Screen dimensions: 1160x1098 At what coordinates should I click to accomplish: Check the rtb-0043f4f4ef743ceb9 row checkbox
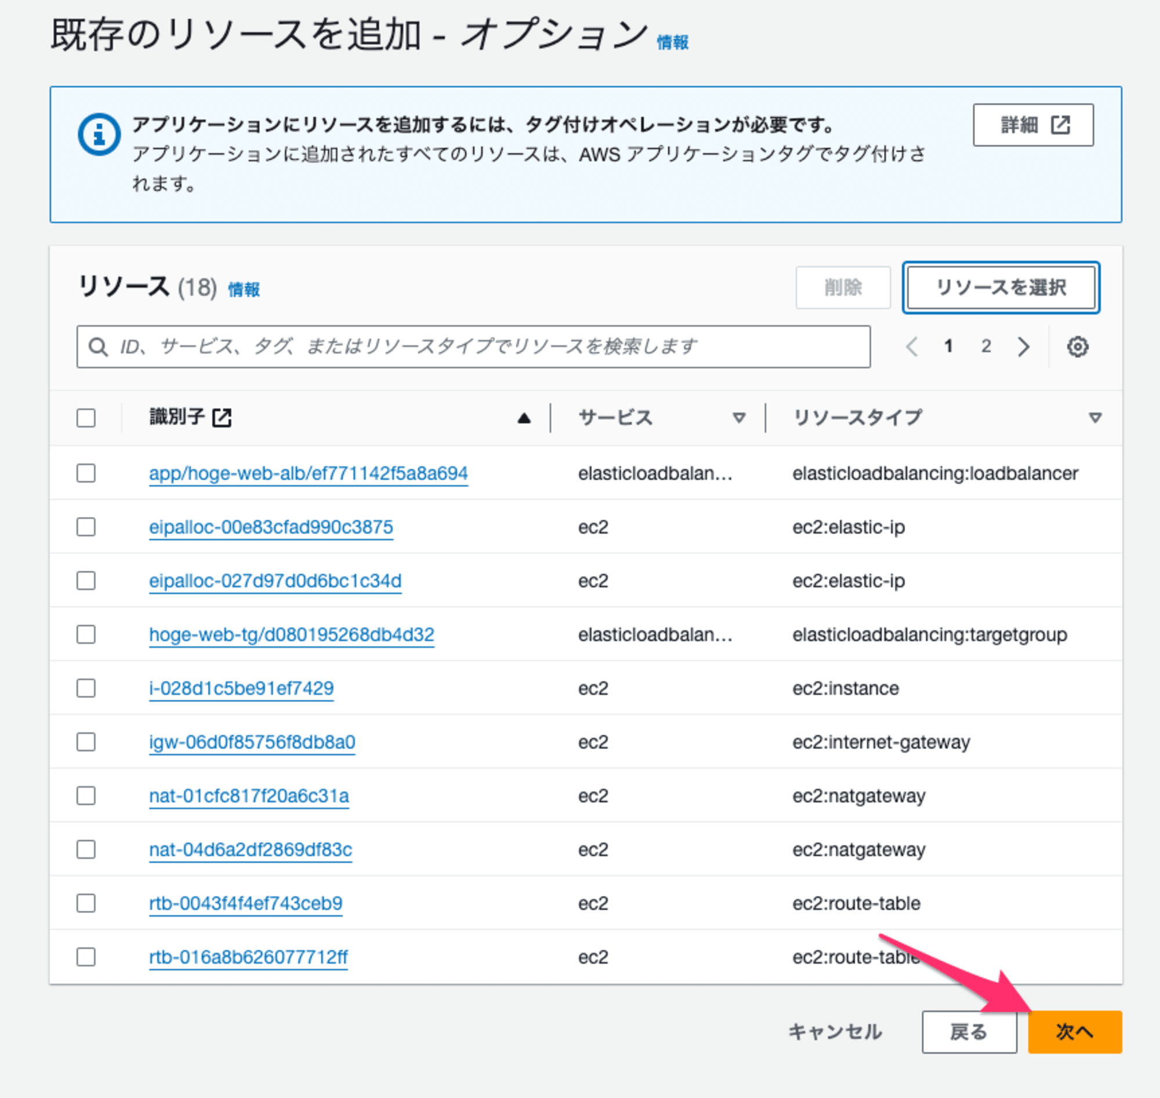point(86,903)
